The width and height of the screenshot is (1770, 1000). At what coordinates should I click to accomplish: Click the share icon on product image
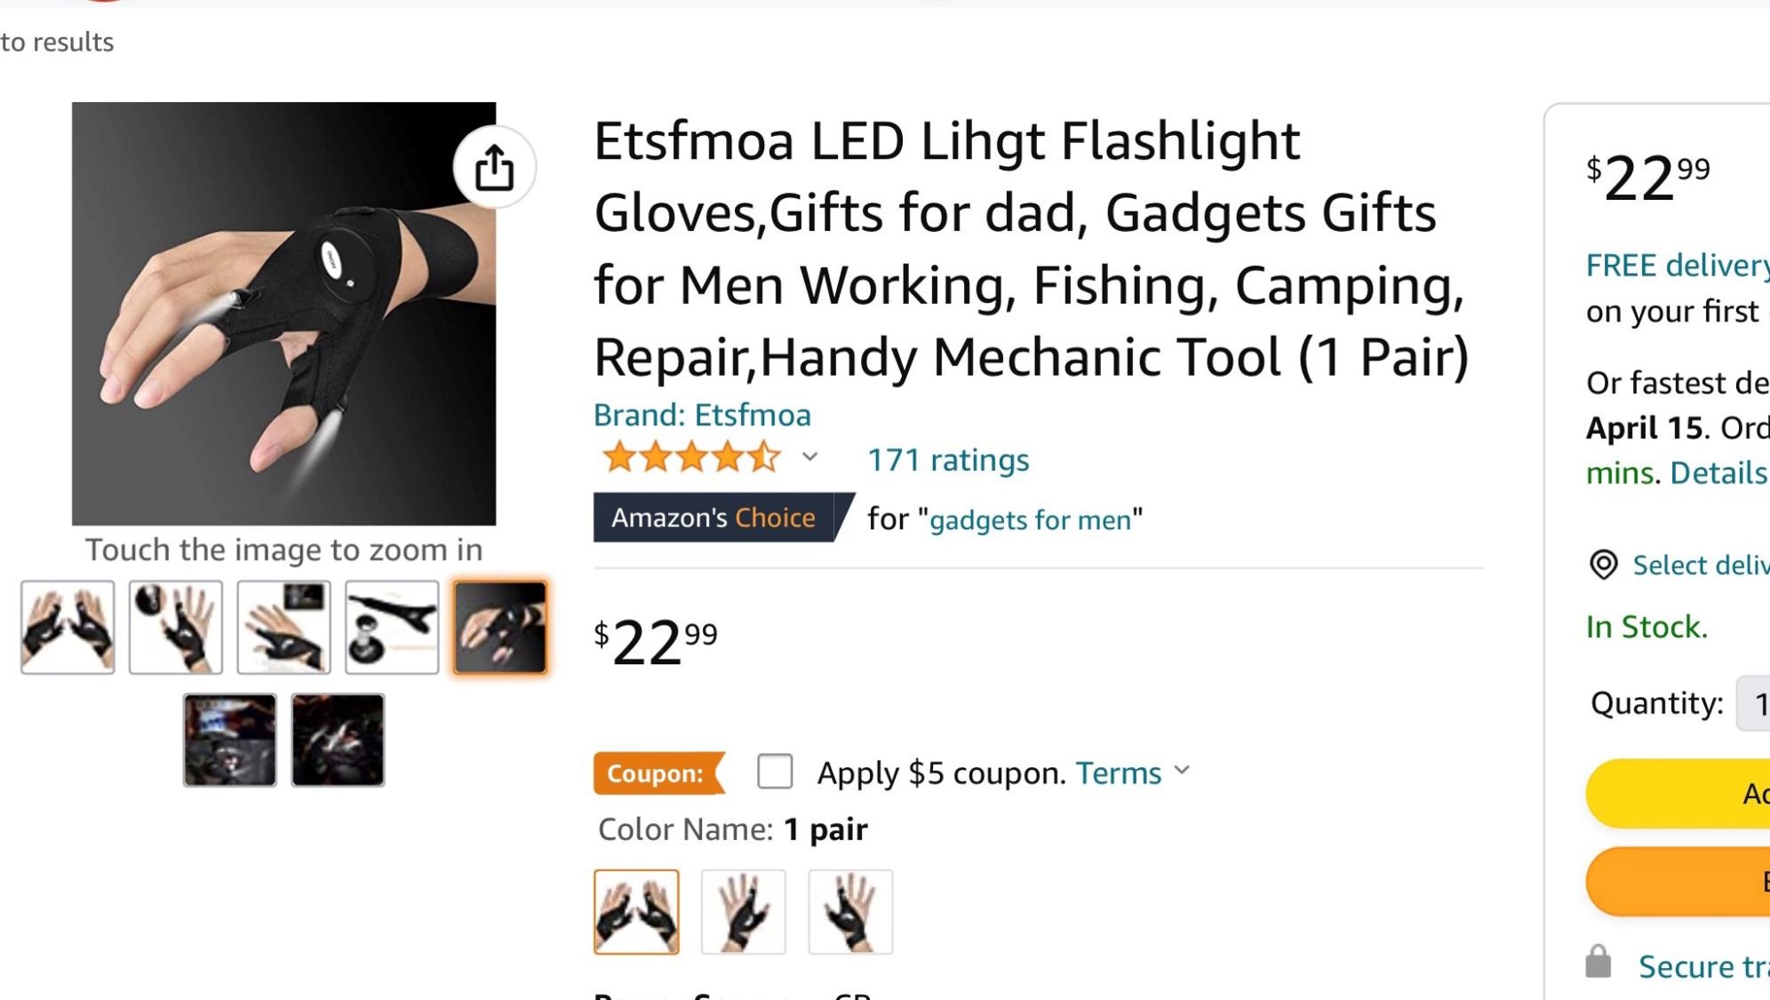pyautogui.click(x=494, y=167)
